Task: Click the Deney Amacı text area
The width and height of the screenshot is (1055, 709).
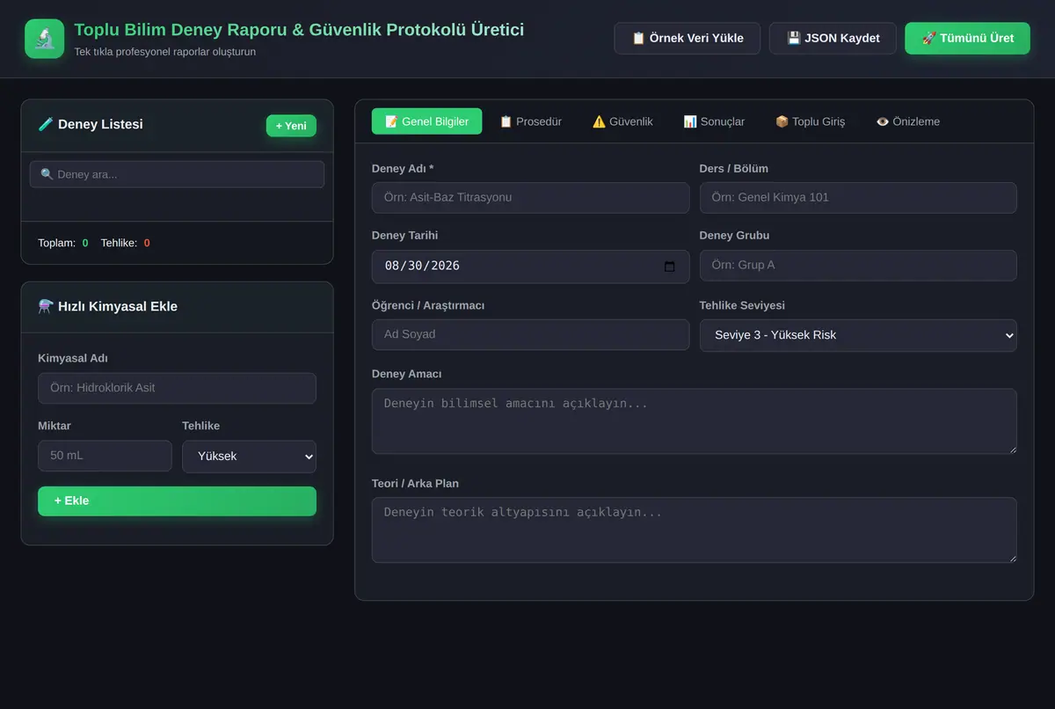Action: [x=694, y=421]
